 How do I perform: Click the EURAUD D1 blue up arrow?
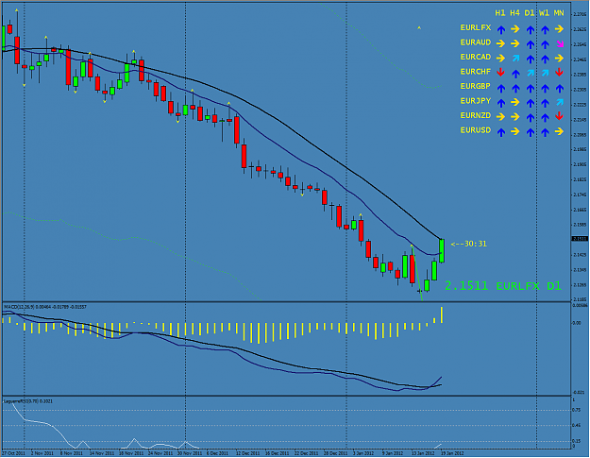click(x=530, y=44)
